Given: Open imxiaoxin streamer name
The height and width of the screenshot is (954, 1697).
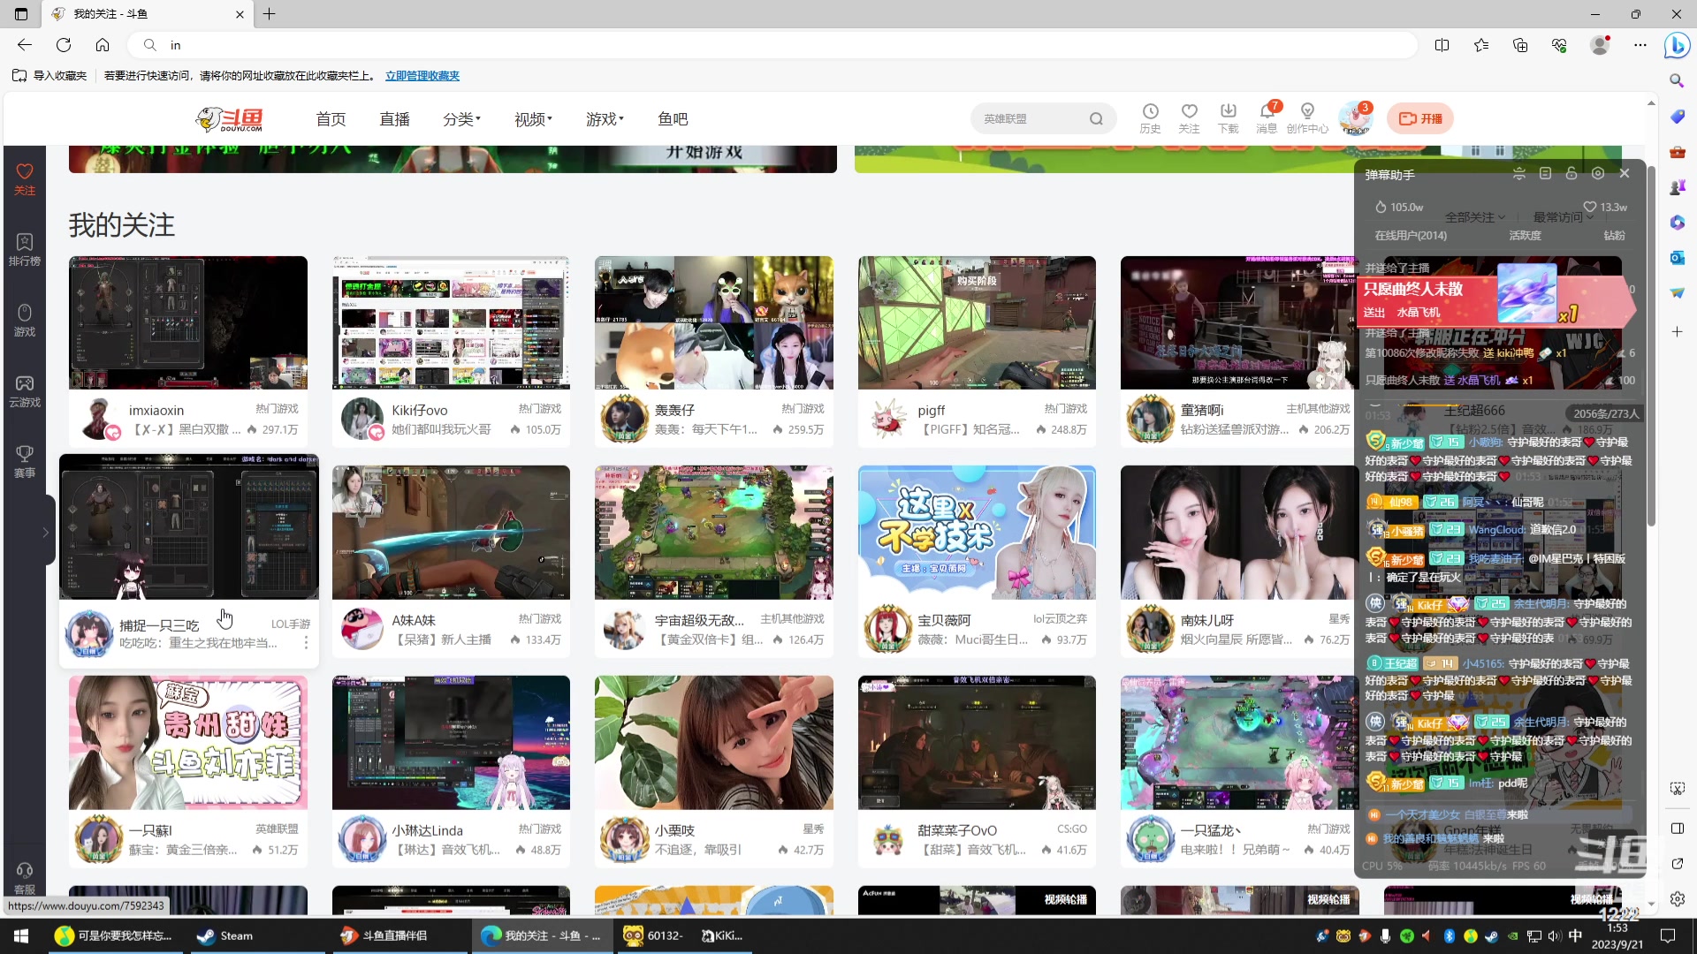Looking at the screenshot, I should [156, 411].
